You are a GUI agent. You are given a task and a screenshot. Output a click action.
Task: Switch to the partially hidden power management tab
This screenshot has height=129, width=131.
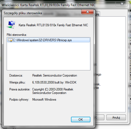tap(97, 14)
